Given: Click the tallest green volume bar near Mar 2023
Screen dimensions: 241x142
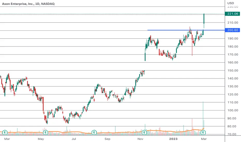Looking at the screenshot, I should tap(203, 116).
